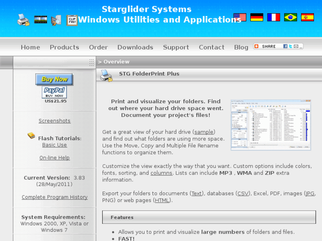
Task: Click the US$21.95 price text
Action: 56,101
